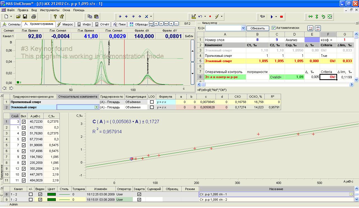The image size is (359, 208).
Task: Run the lightning bolt macro icon
Action: pyautogui.click(x=217, y=17)
